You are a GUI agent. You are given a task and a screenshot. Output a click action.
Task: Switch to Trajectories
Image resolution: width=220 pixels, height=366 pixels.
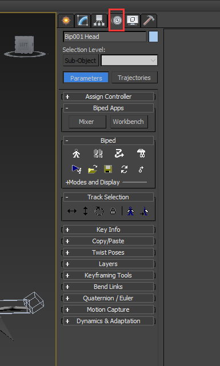point(134,78)
